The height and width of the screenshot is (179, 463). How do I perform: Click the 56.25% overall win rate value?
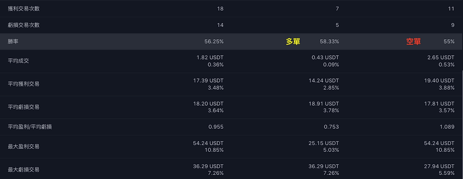214,42
